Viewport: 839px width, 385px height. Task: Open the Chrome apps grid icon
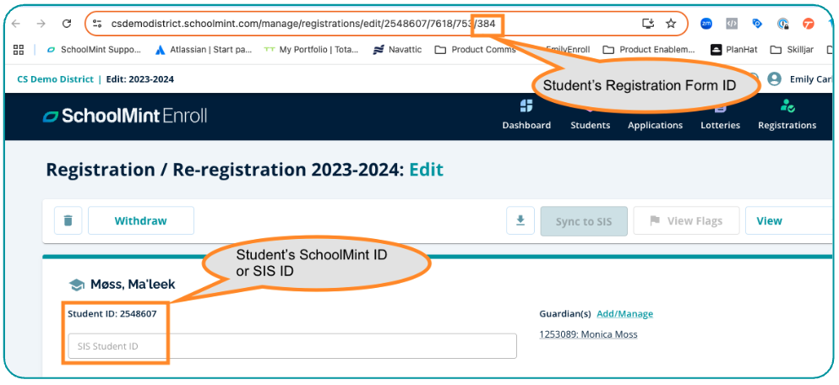coord(18,50)
